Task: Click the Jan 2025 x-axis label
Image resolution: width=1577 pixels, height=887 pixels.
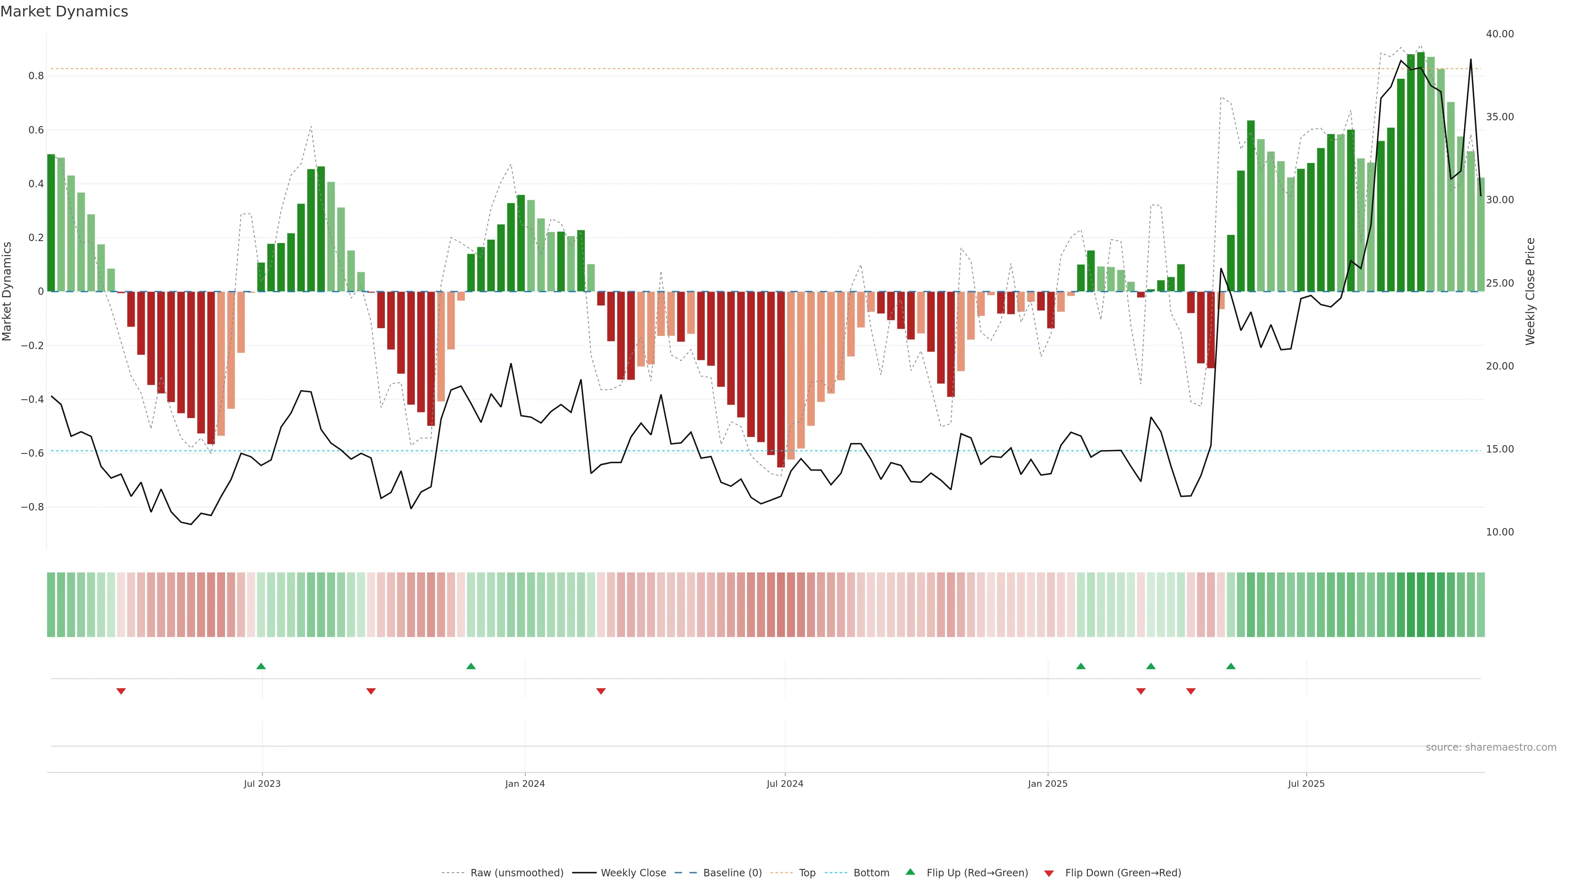Action: coord(1048,784)
